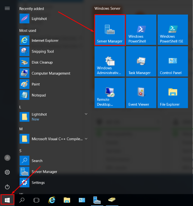Open the user account icon in Start rail
The height and width of the screenshot is (206, 193).
point(7,158)
